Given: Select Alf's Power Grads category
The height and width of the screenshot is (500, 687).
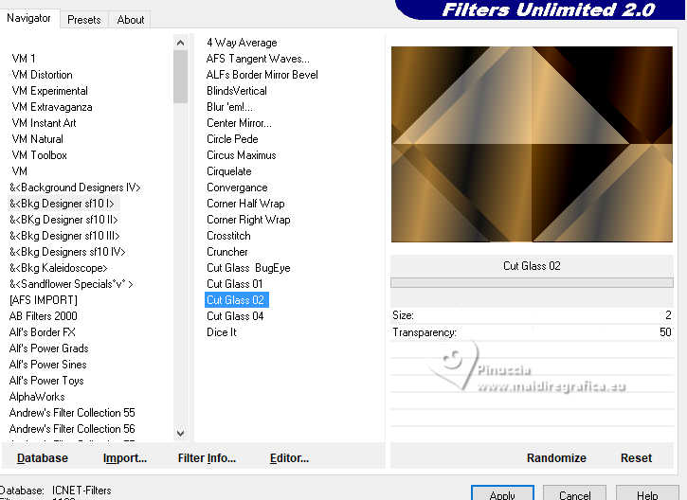Looking at the screenshot, I should (x=48, y=348).
